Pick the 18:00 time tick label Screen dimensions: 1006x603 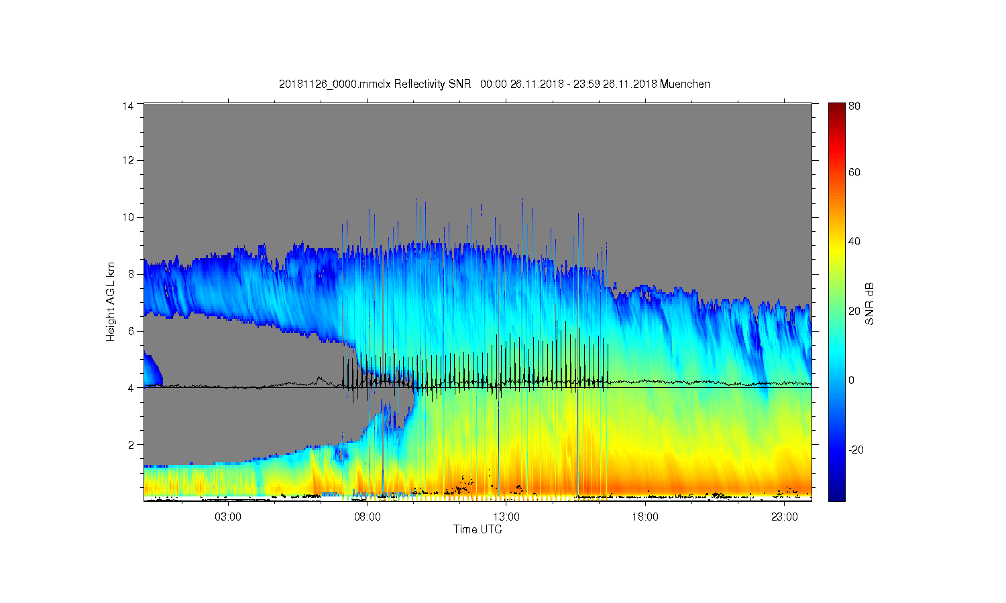pos(645,517)
